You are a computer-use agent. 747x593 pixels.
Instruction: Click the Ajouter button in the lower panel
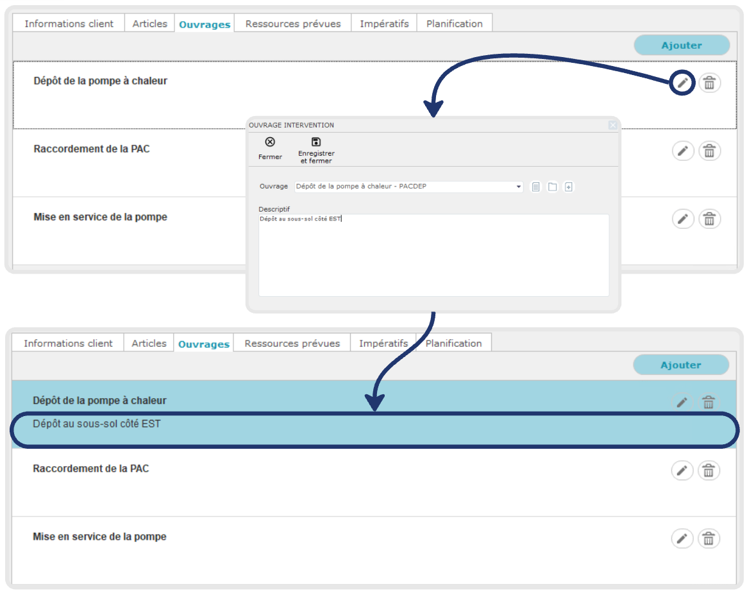coord(681,365)
